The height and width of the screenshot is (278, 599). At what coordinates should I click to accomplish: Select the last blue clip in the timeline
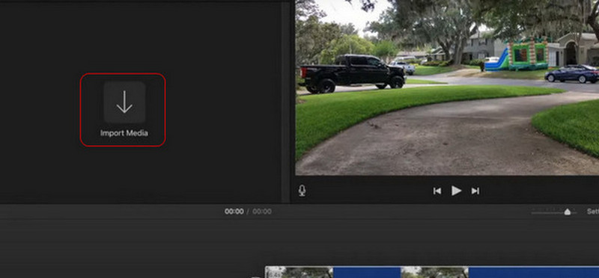coord(534,272)
